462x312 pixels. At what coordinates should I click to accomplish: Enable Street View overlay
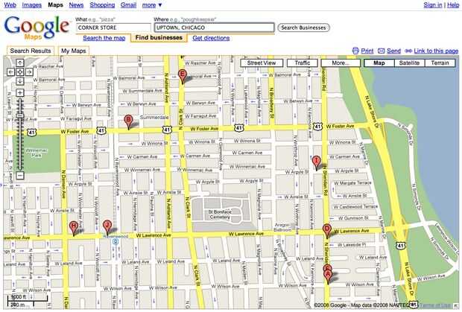(x=262, y=63)
